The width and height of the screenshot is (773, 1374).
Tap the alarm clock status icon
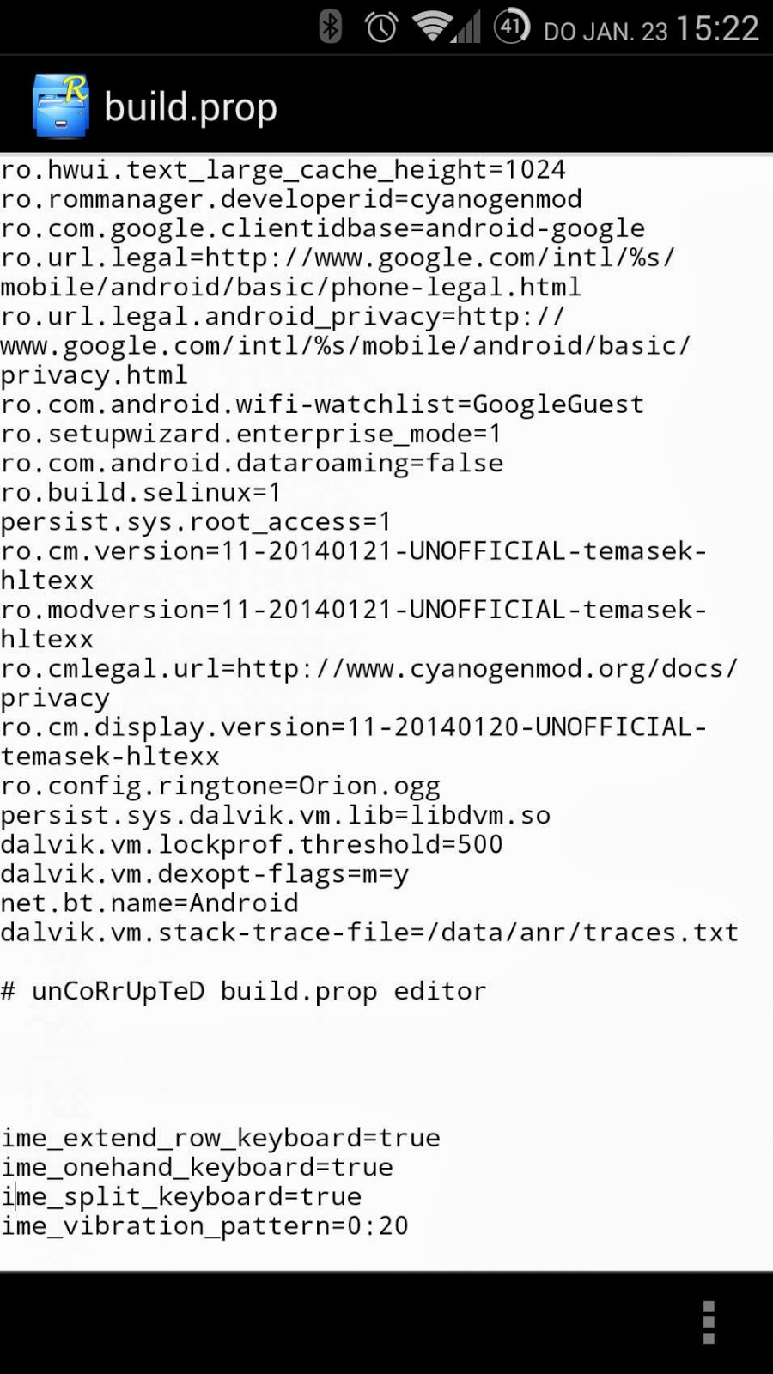click(380, 27)
